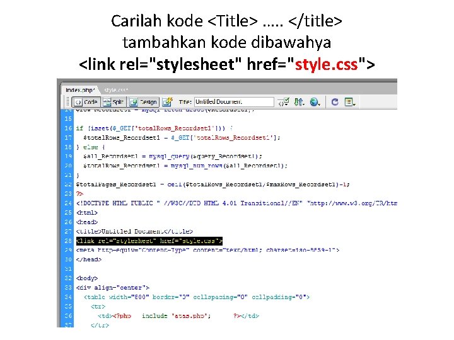Click the </head> closing tag line
The image size is (454, 340).
click(x=89, y=259)
